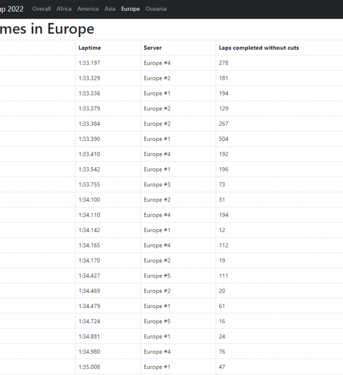Image resolution: width=343 pixels, height=375 pixels.
Task: Click the active Europe nav tab
Action: 130,9
